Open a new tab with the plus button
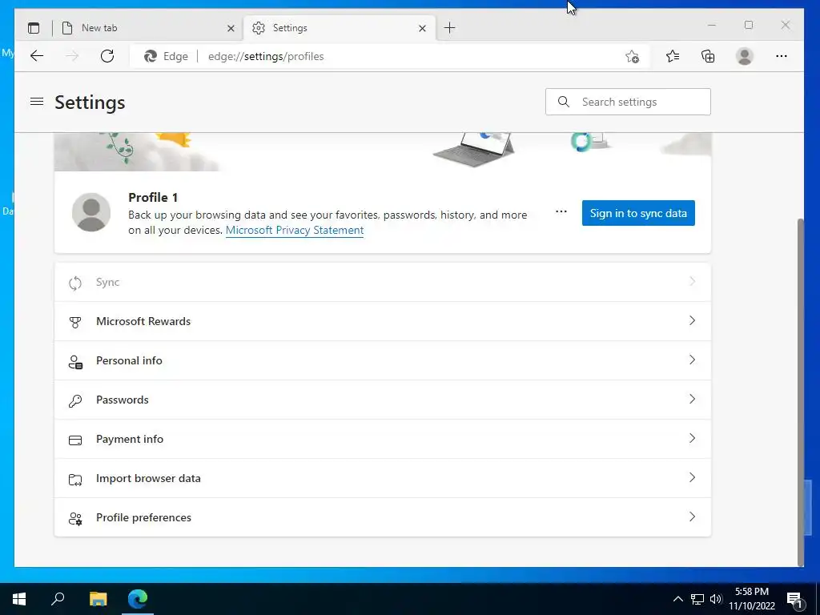Screen dimensions: 820x615 [449, 28]
